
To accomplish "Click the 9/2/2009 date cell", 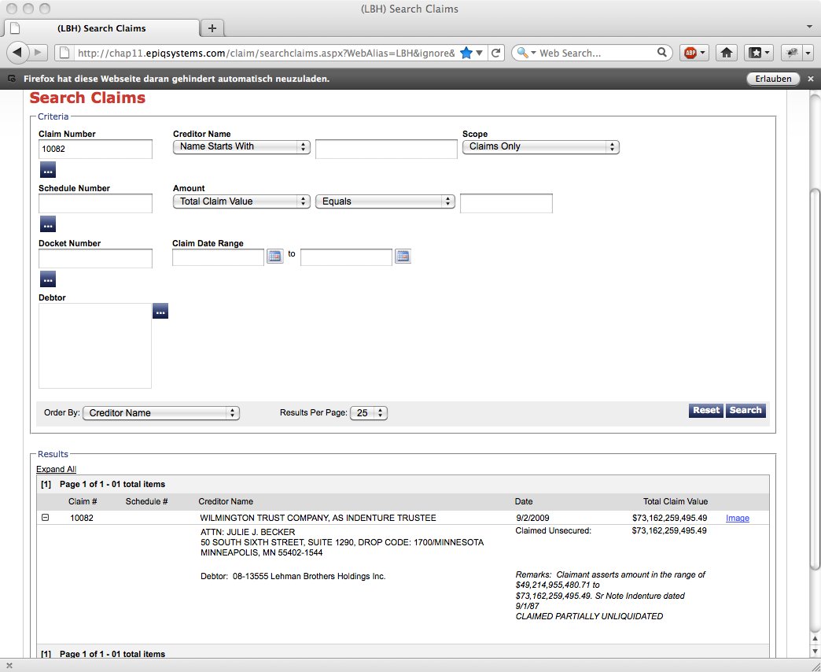I will pos(532,518).
